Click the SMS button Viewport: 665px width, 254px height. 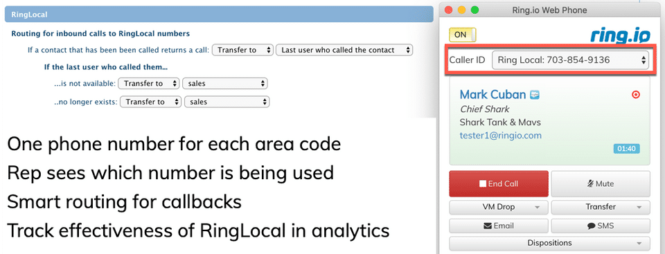click(601, 226)
